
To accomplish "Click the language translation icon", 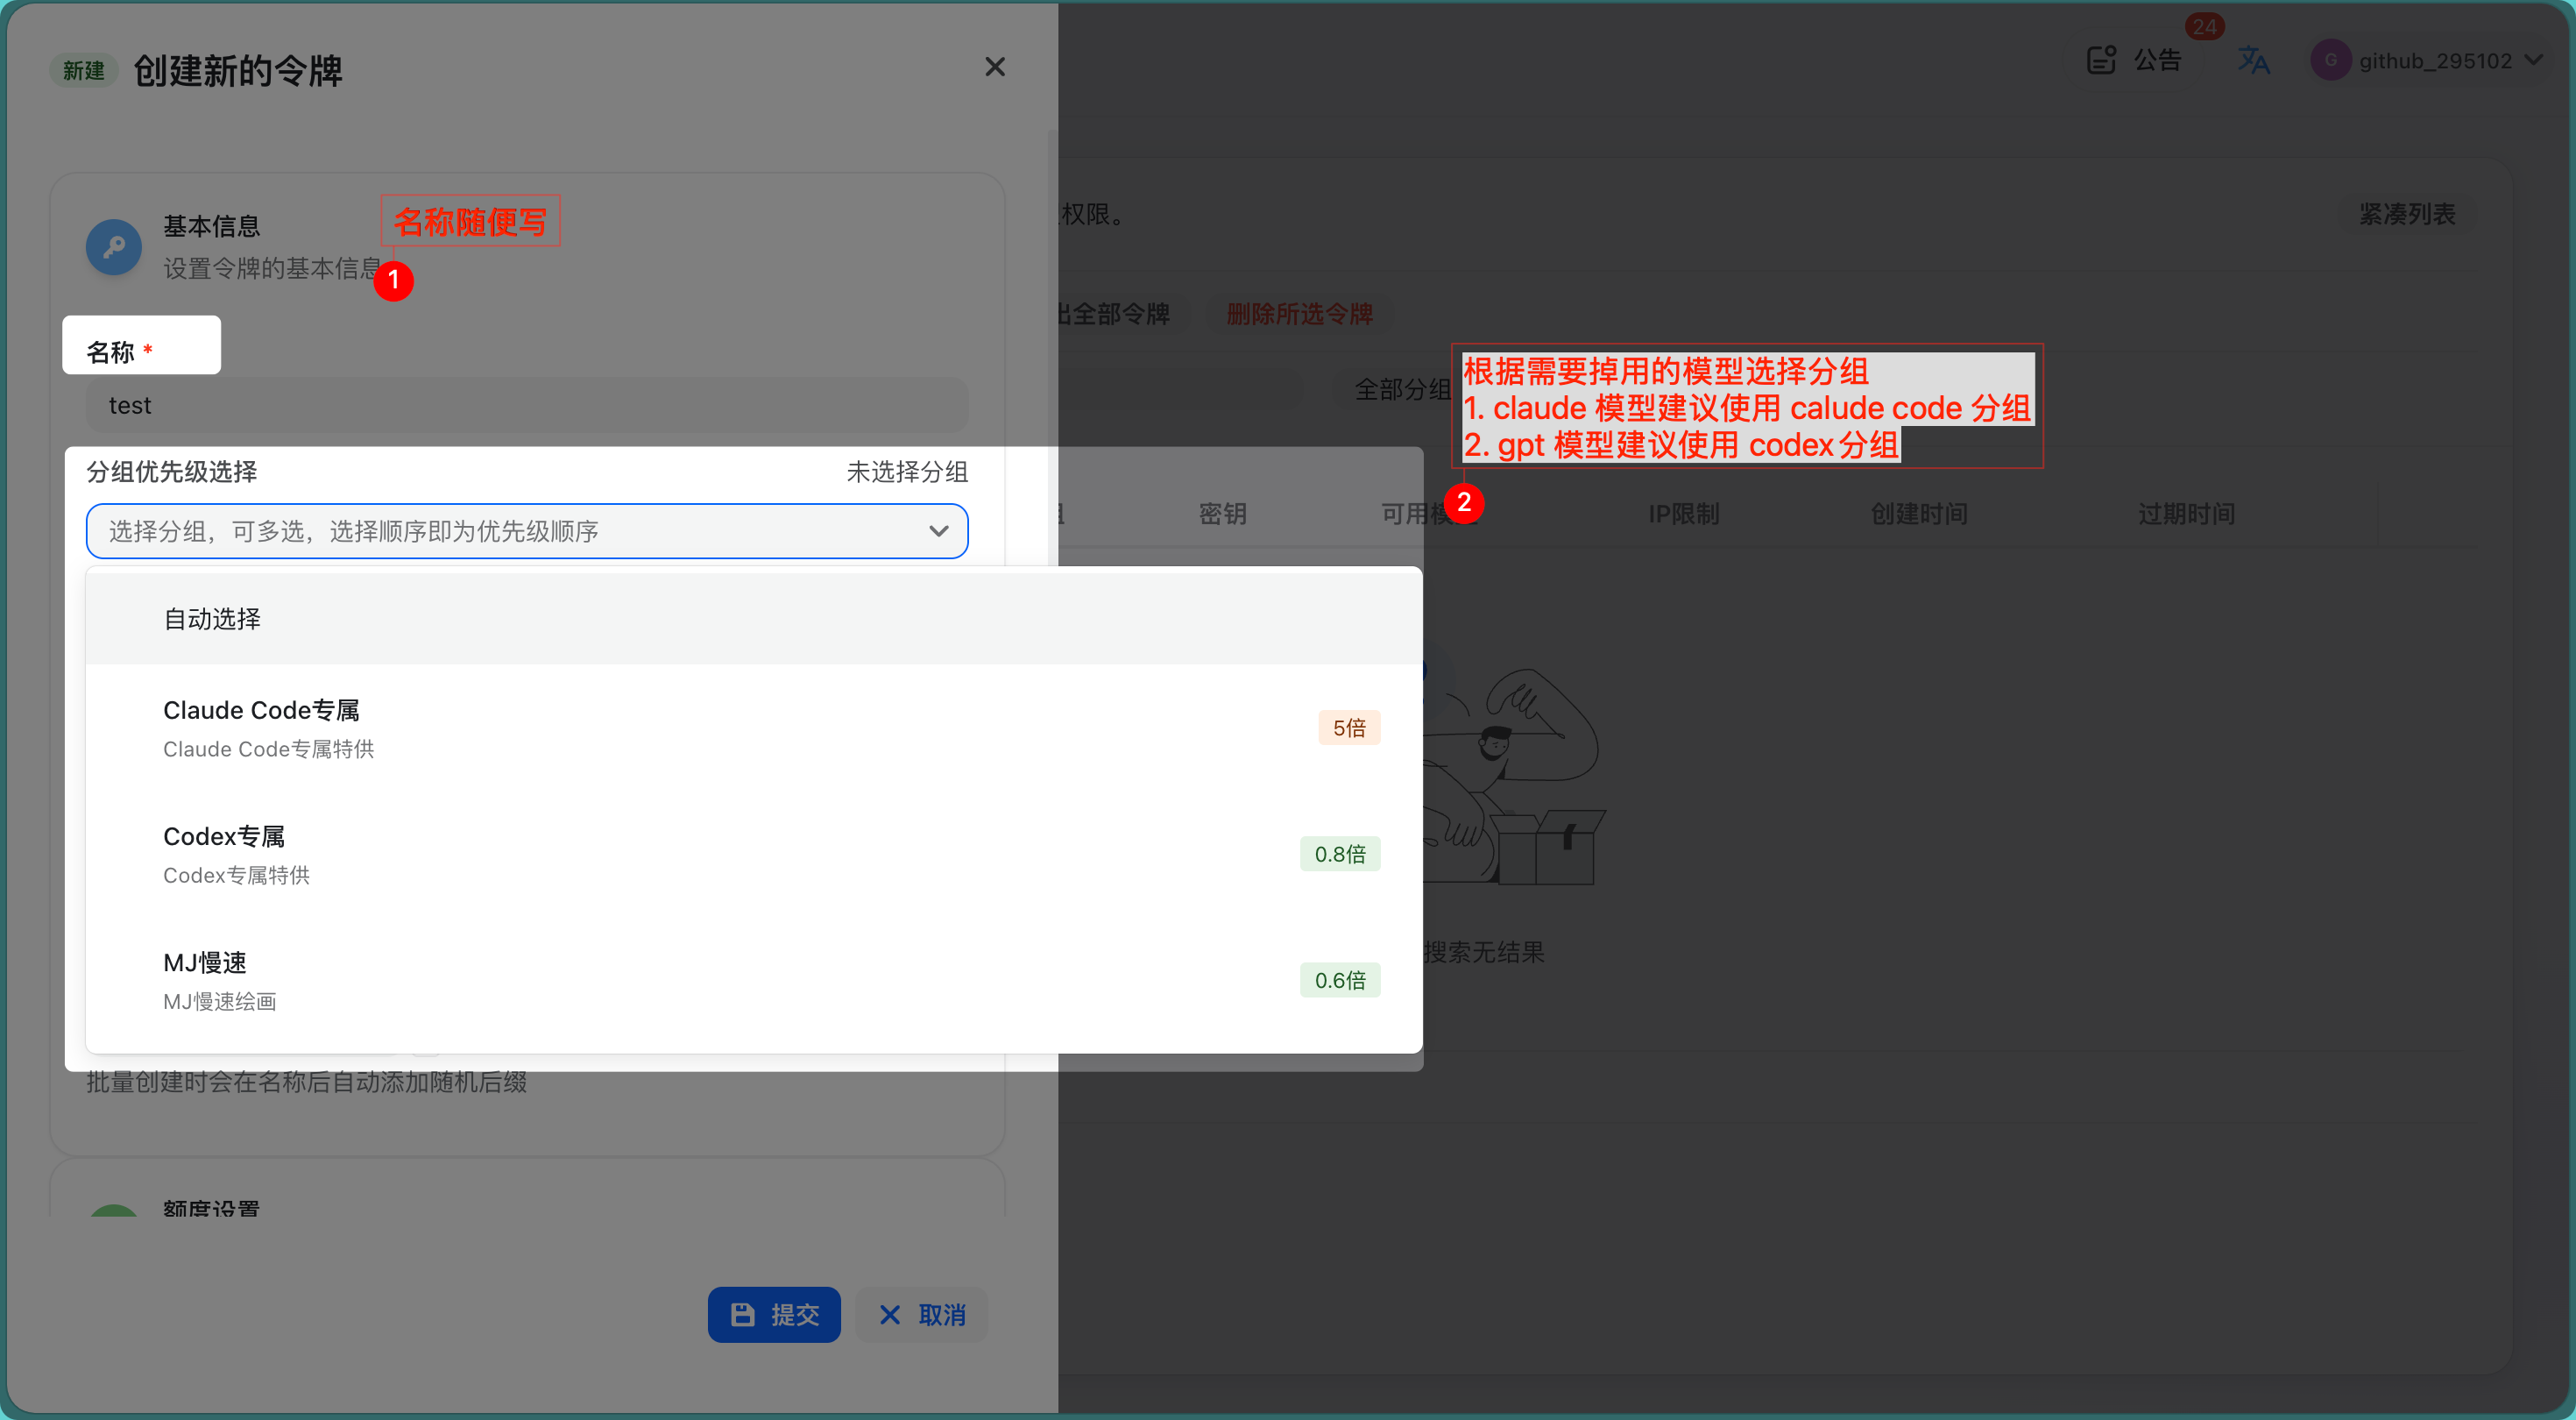I will coord(2253,60).
